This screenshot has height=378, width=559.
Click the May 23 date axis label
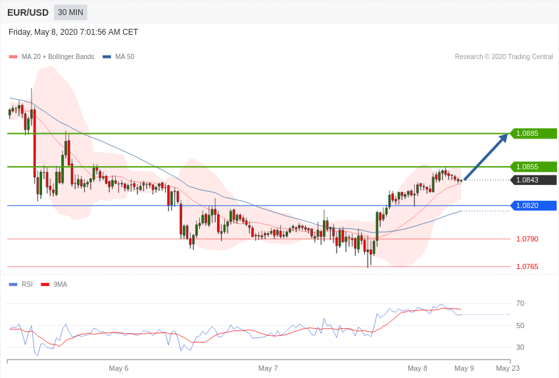tap(508, 368)
